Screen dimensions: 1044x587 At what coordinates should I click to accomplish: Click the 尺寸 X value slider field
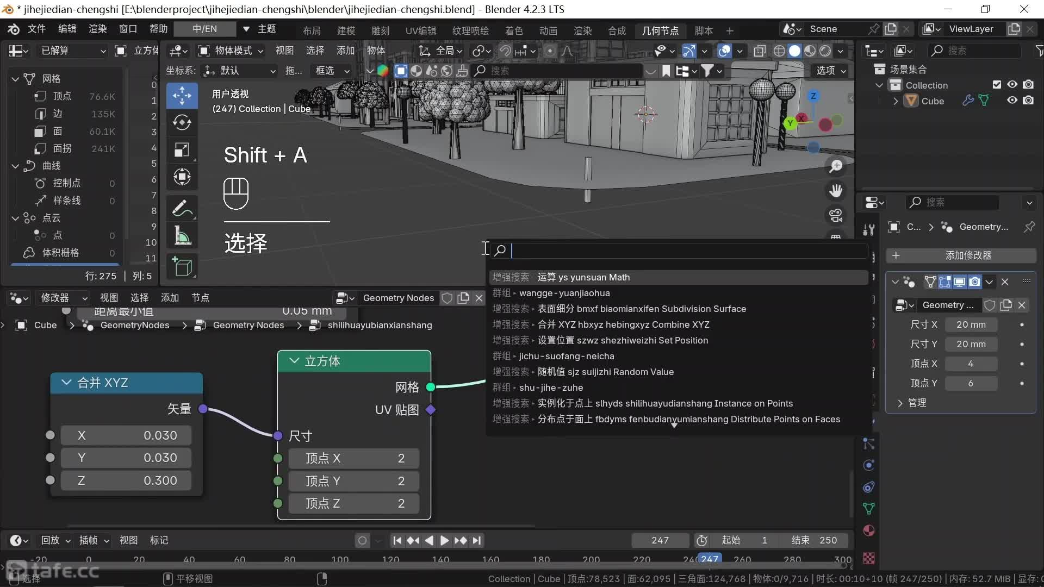point(971,324)
